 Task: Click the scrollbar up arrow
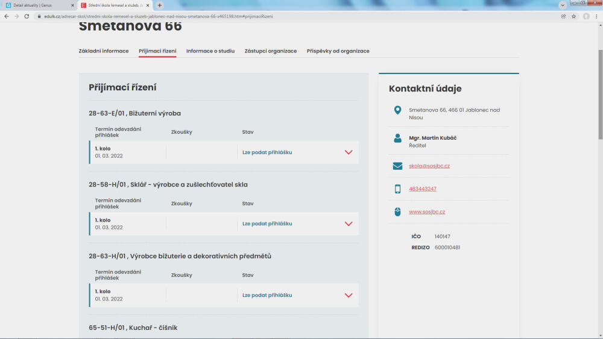(601, 25)
